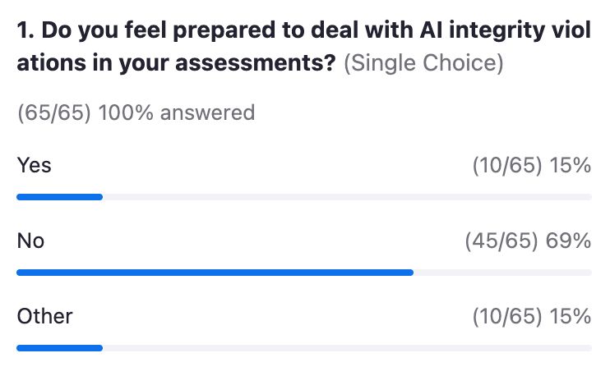Click the filled blue part of Yes bar
Image resolution: width=610 pixels, height=376 pixels.
(x=59, y=197)
